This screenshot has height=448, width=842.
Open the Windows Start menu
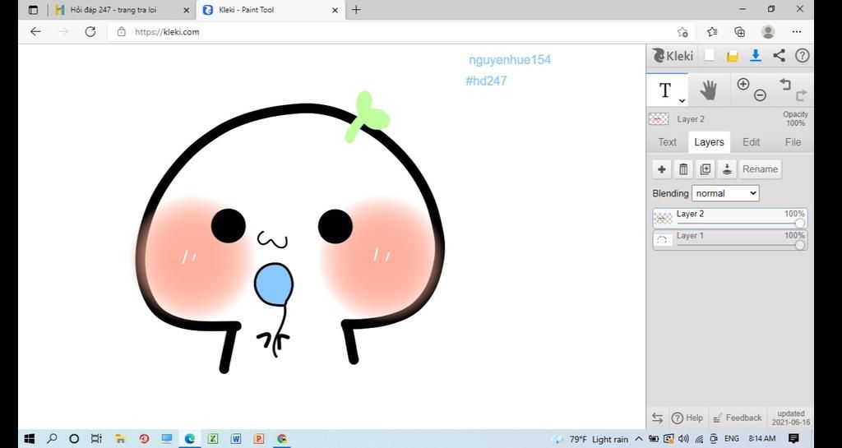point(30,439)
